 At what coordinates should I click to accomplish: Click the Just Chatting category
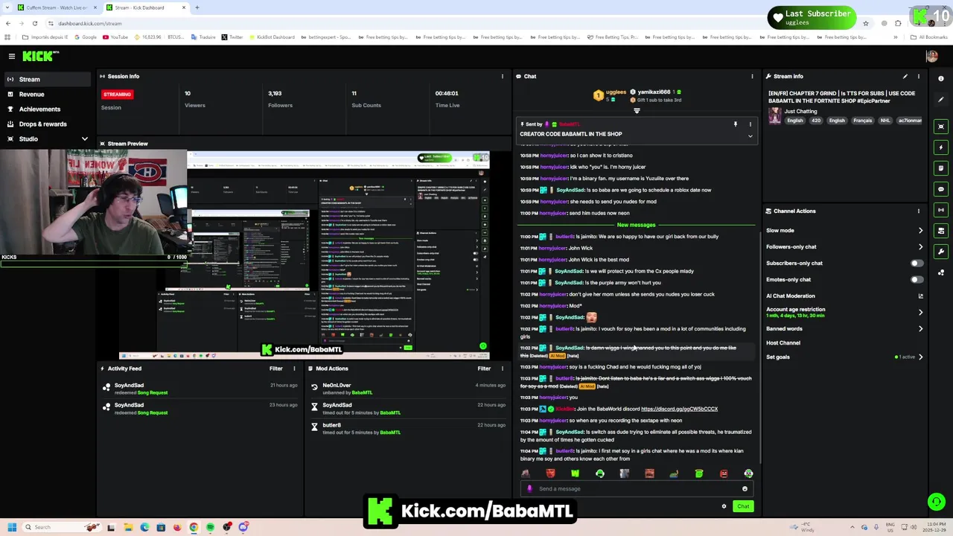tap(800, 111)
